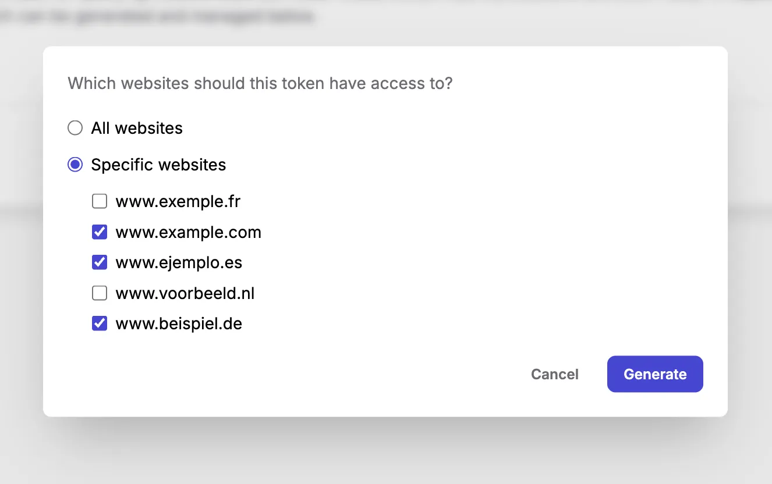Click the www.exemple.fr website label
The image size is (772, 484).
coord(178,202)
